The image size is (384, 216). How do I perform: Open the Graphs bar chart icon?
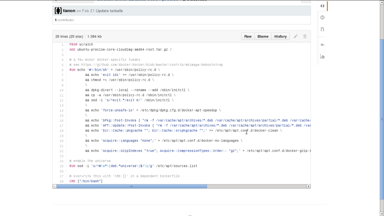(322, 56)
